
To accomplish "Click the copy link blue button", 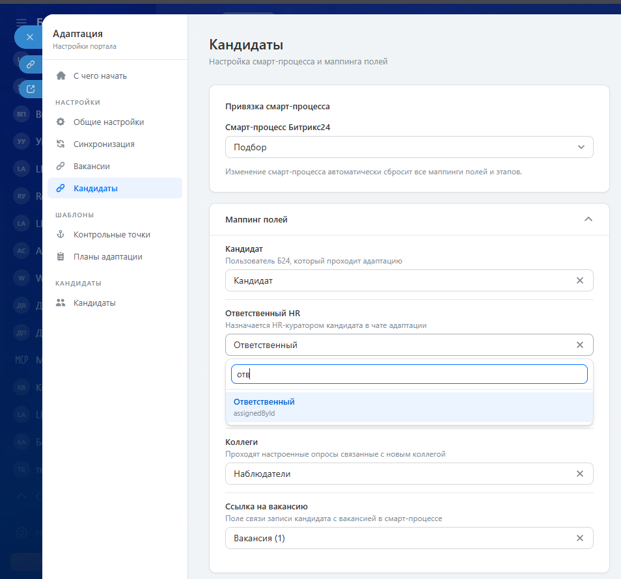I will (30, 64).
